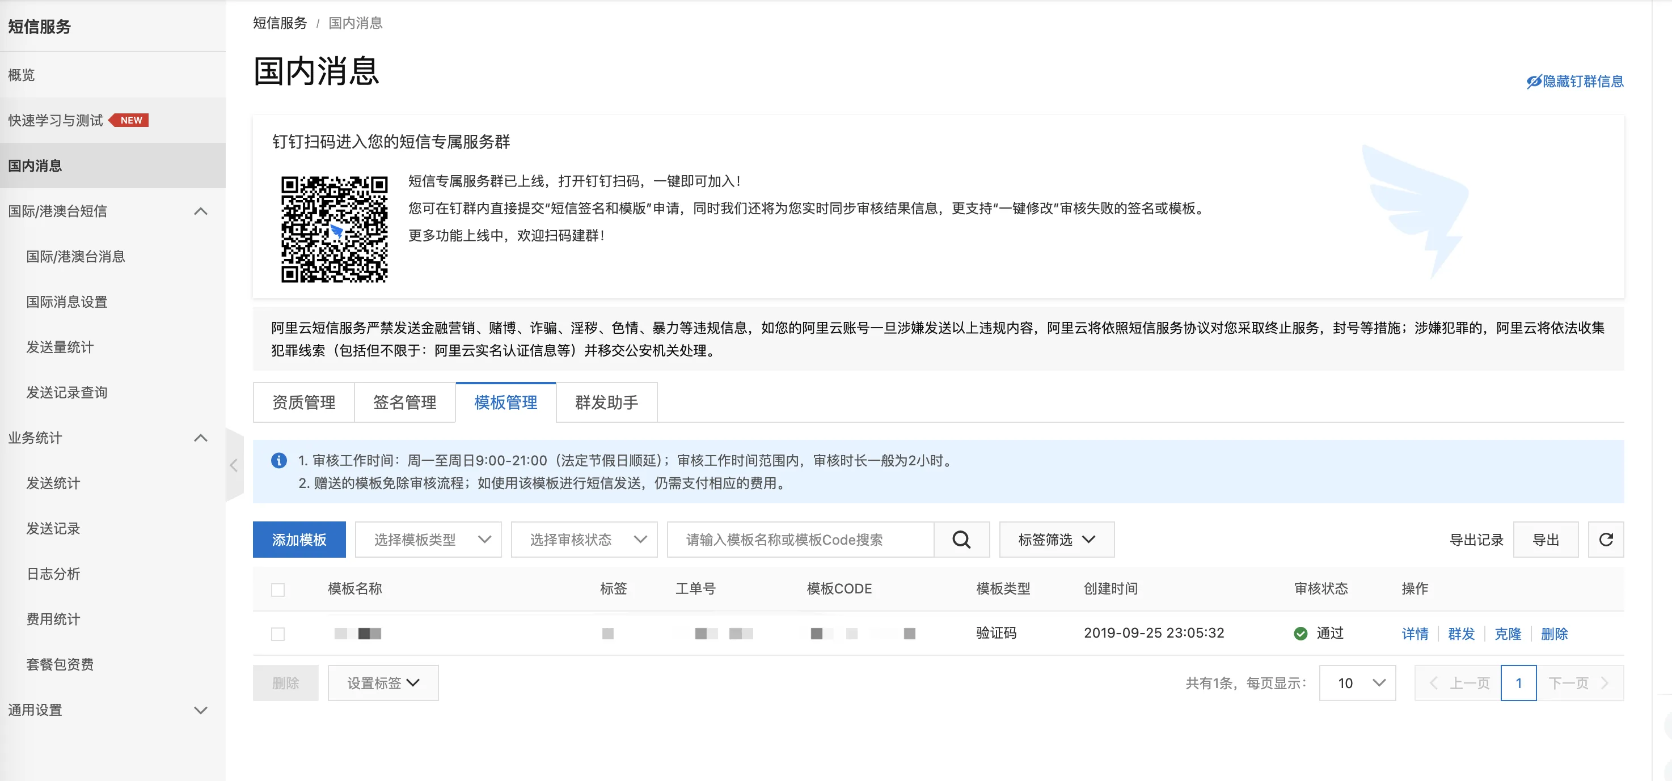Image resolution: width=1672 pixels, height=781 pixels.
Task: Collapse the sidebar with the left arrow handle
Action: click(234, 465)
